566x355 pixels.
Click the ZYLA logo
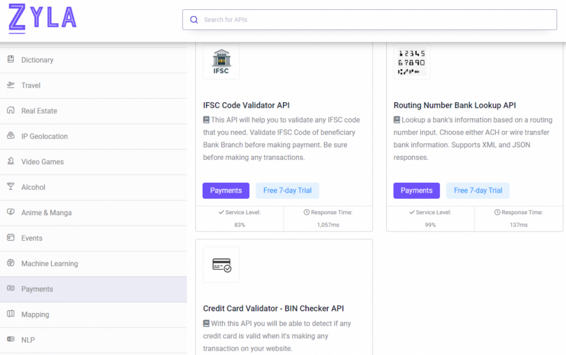pyautogui.click(x=43, y=18)
